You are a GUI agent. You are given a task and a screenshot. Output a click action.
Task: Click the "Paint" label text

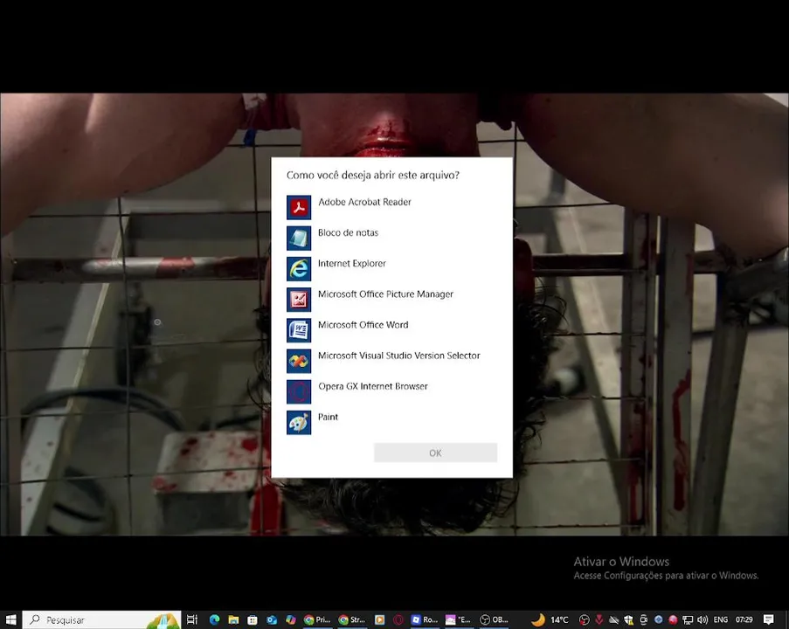point(328,417)
